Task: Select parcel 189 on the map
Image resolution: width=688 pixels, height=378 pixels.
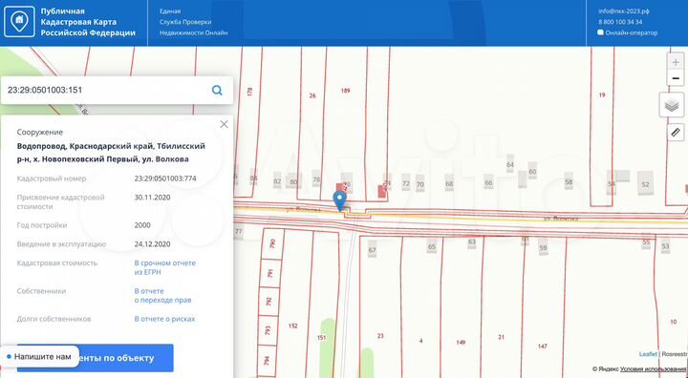Action: point(345,91)
